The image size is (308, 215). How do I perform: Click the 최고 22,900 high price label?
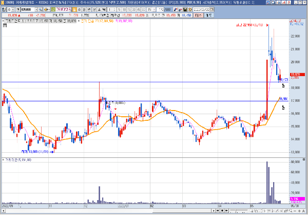pyautogui.click(x=249, y=25)
